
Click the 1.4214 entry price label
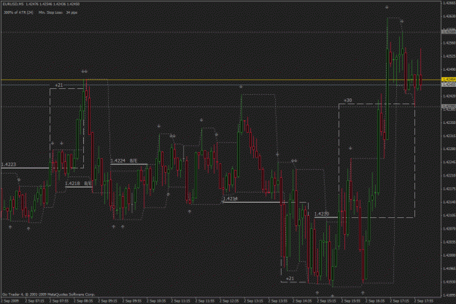pos(230,198)
